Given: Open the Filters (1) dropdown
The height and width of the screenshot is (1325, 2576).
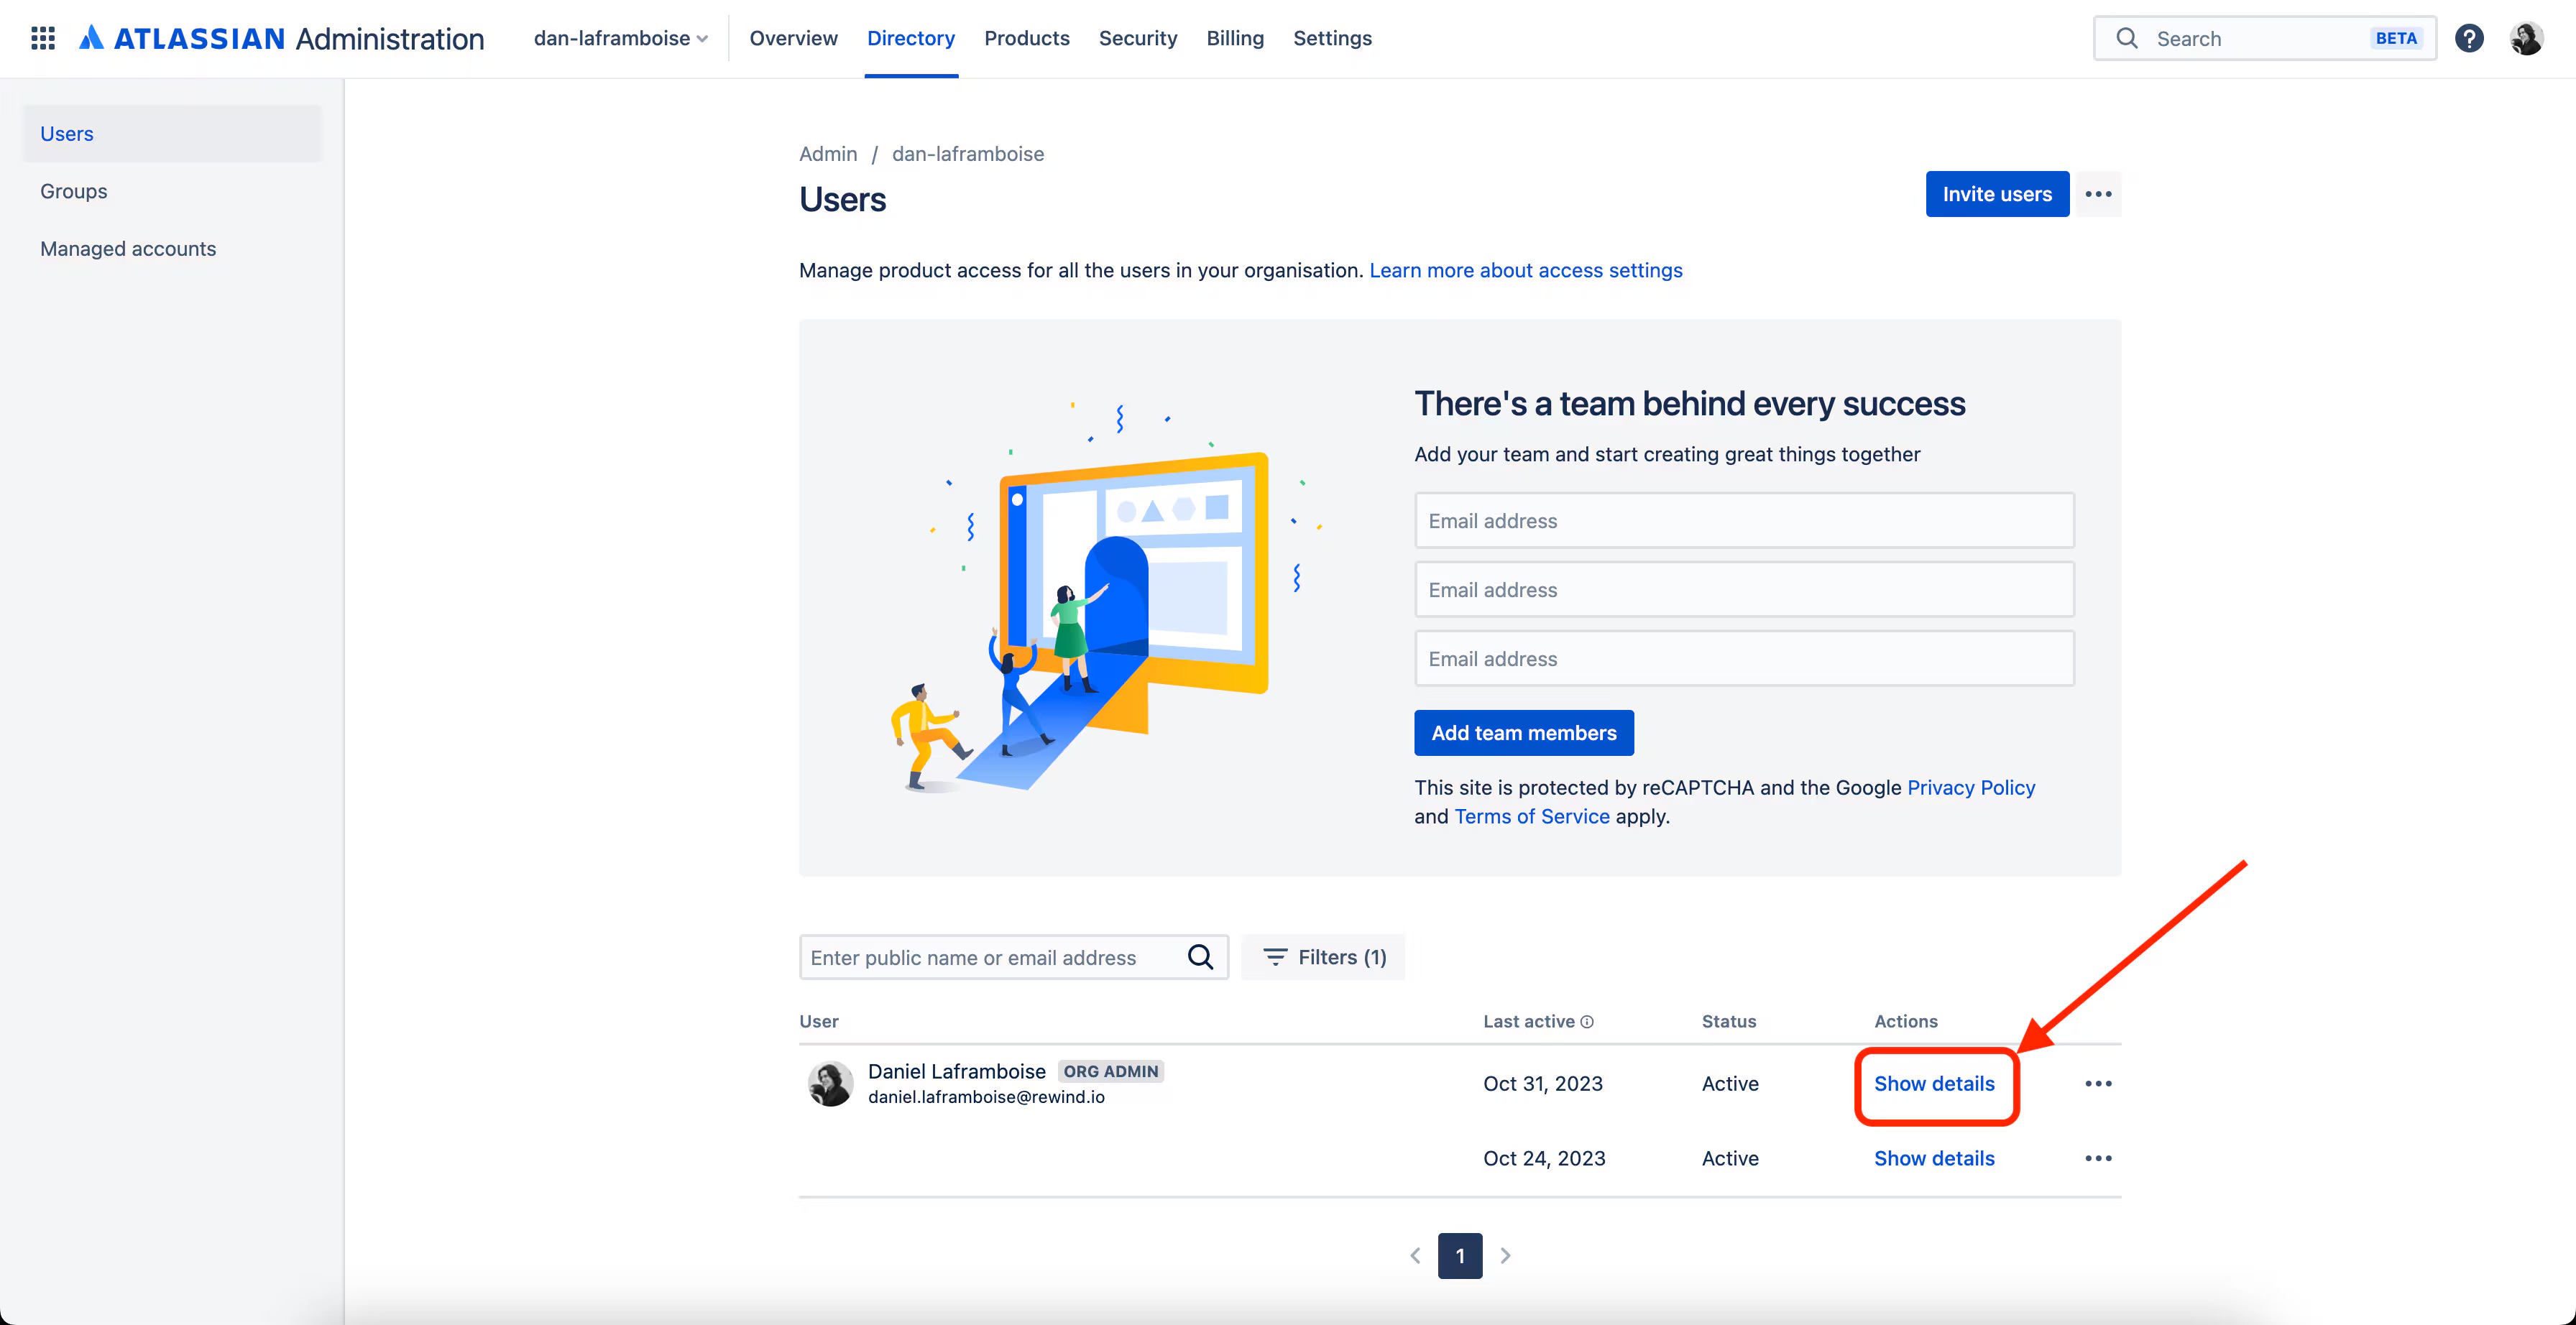Looking at the screenshot, I should (x=1323, y=957).
